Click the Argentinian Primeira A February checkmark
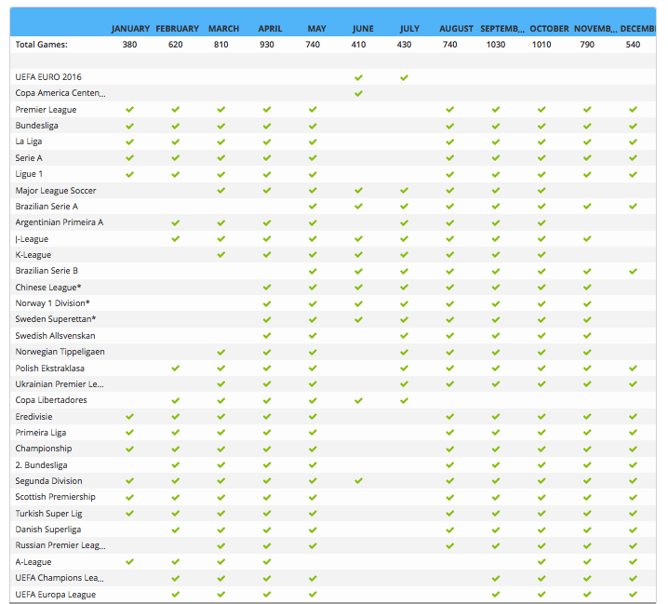The height and width of the screenshot is (604, 668). click(176, 223)
